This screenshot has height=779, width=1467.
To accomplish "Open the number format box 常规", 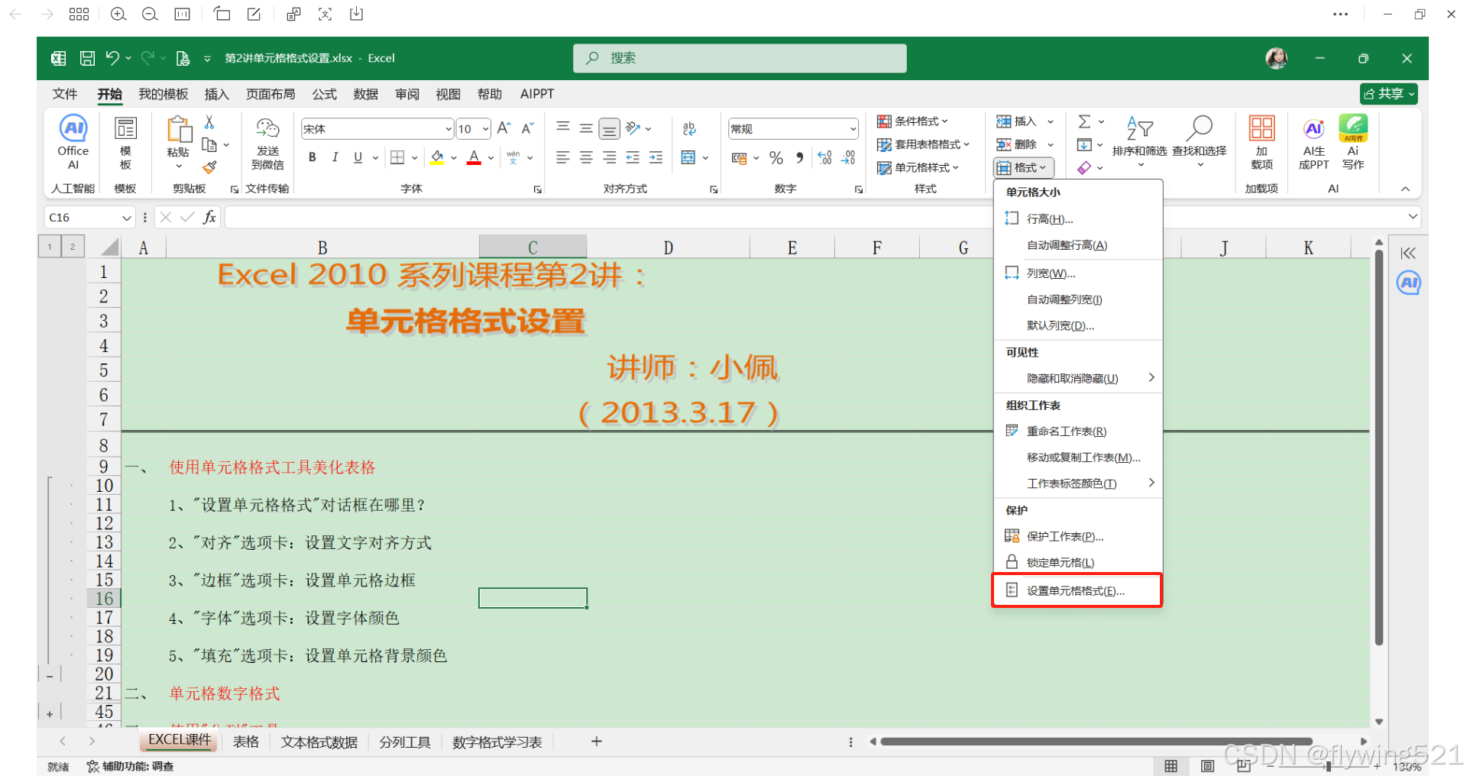I will pos(793,129).
